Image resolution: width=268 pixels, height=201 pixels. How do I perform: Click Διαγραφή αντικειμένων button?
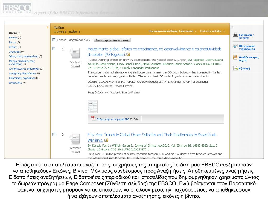pos(112,40)
